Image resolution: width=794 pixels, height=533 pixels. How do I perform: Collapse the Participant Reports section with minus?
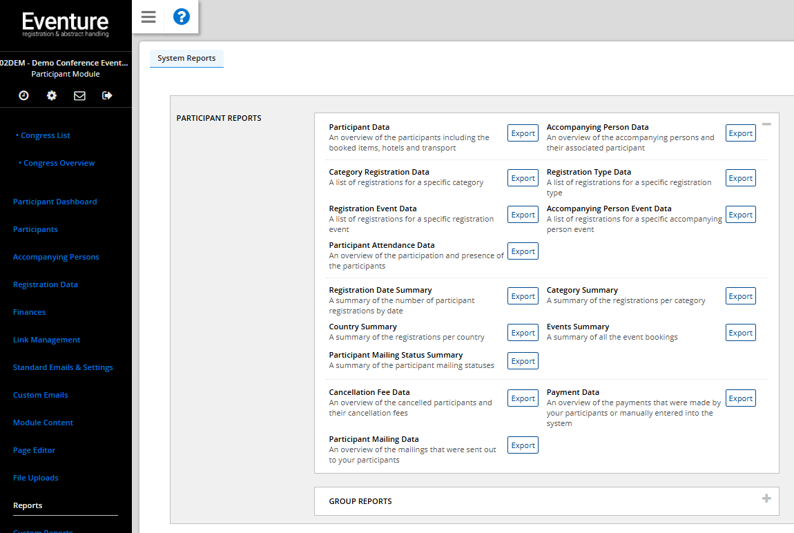click(766, 124)
